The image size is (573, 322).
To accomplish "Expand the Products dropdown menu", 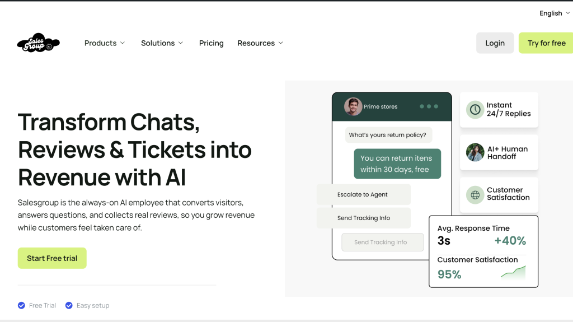I will [x=105, y=43].
